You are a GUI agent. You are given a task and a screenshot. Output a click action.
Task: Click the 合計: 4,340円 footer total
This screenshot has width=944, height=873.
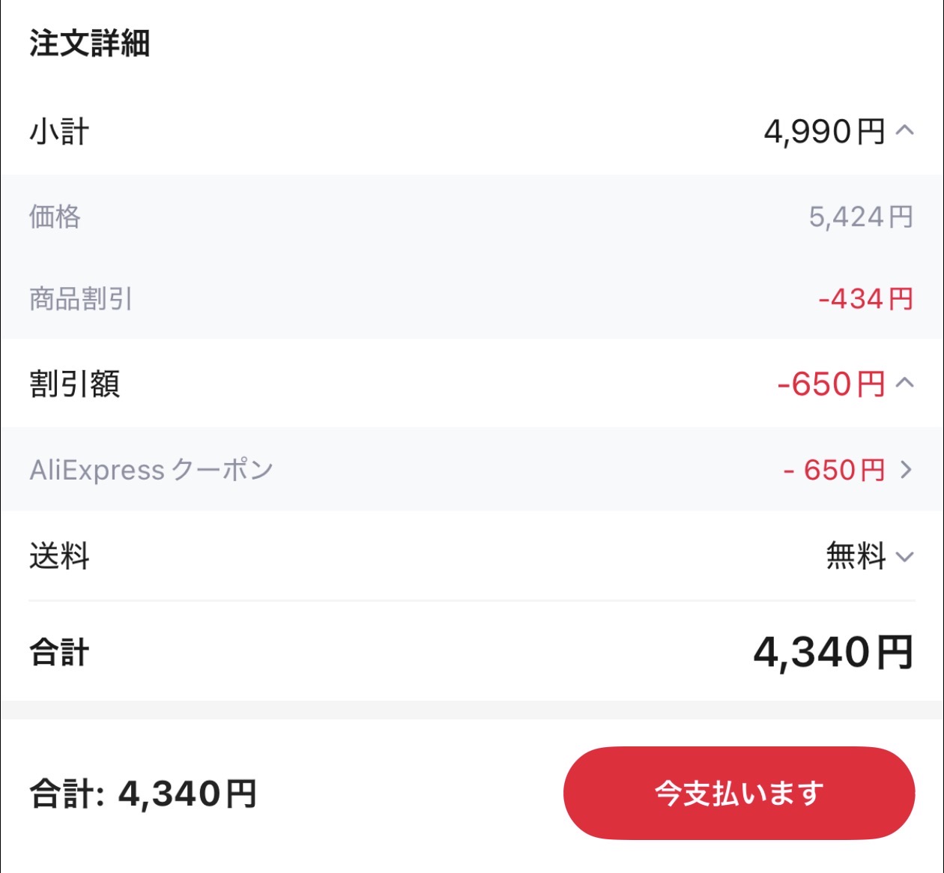(142, 791)
